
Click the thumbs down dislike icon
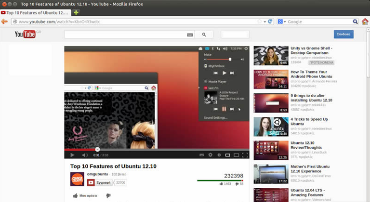[108, 196]
